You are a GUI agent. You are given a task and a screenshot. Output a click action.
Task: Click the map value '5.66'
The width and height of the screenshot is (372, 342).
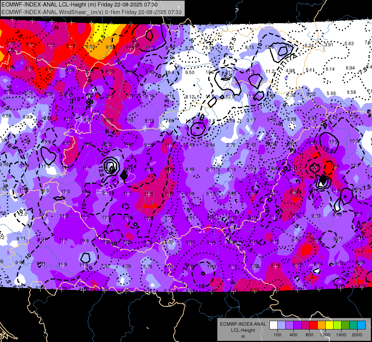(x=331, y=93)
